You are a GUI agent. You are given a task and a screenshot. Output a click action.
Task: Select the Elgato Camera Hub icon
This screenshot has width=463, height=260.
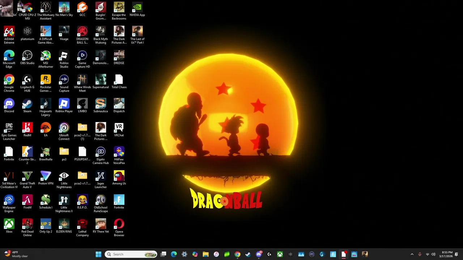[x=101, y=156]
